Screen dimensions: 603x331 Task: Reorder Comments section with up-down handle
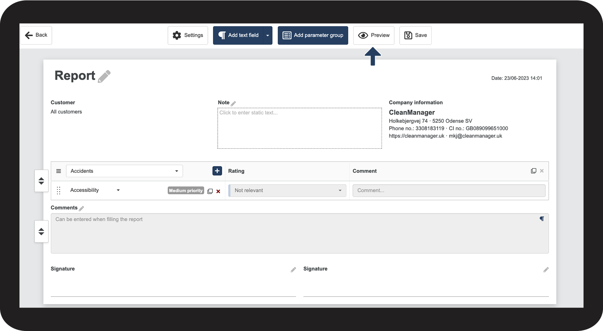pyautogui.click(x=41, y=231)
